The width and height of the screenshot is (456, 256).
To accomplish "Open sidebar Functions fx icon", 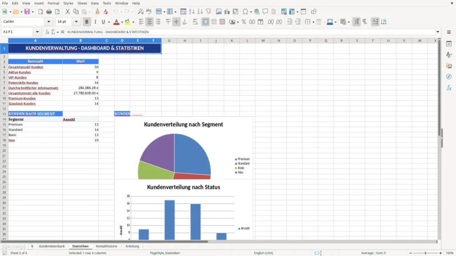I will 449,88.
